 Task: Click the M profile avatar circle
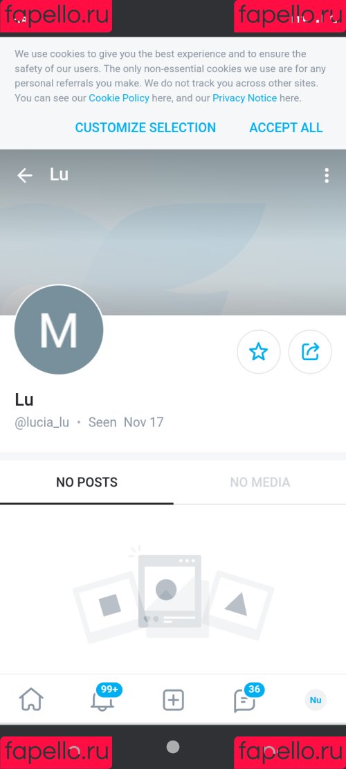(x=59, y=329)
